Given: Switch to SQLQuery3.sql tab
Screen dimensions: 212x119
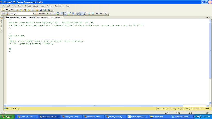Looking at the screenshot, I should click(20, 17).
